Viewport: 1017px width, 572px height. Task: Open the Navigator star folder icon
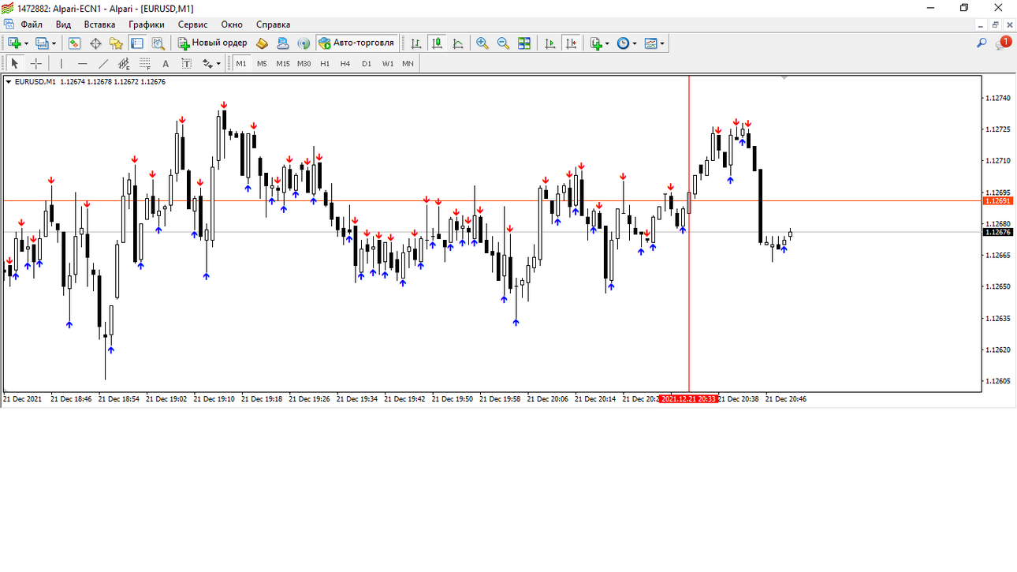(x=116, y=43)
